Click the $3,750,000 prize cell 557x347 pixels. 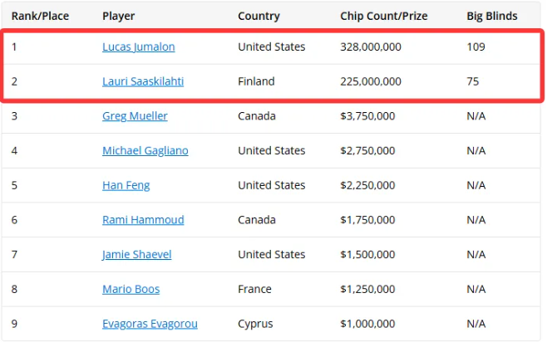tap(367, 116)
